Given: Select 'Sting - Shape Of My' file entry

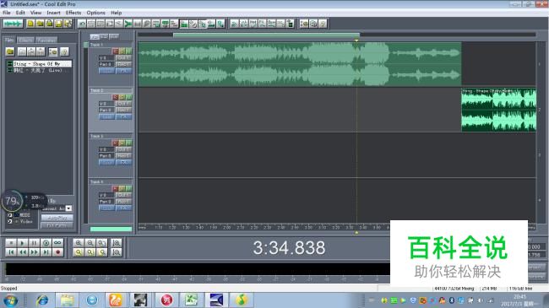Looking at the screenshot, I should point(39,63).
